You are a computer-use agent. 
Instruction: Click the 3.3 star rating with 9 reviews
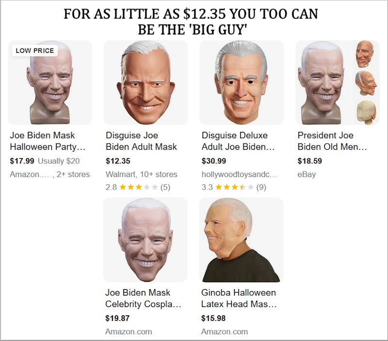[234, 187]
